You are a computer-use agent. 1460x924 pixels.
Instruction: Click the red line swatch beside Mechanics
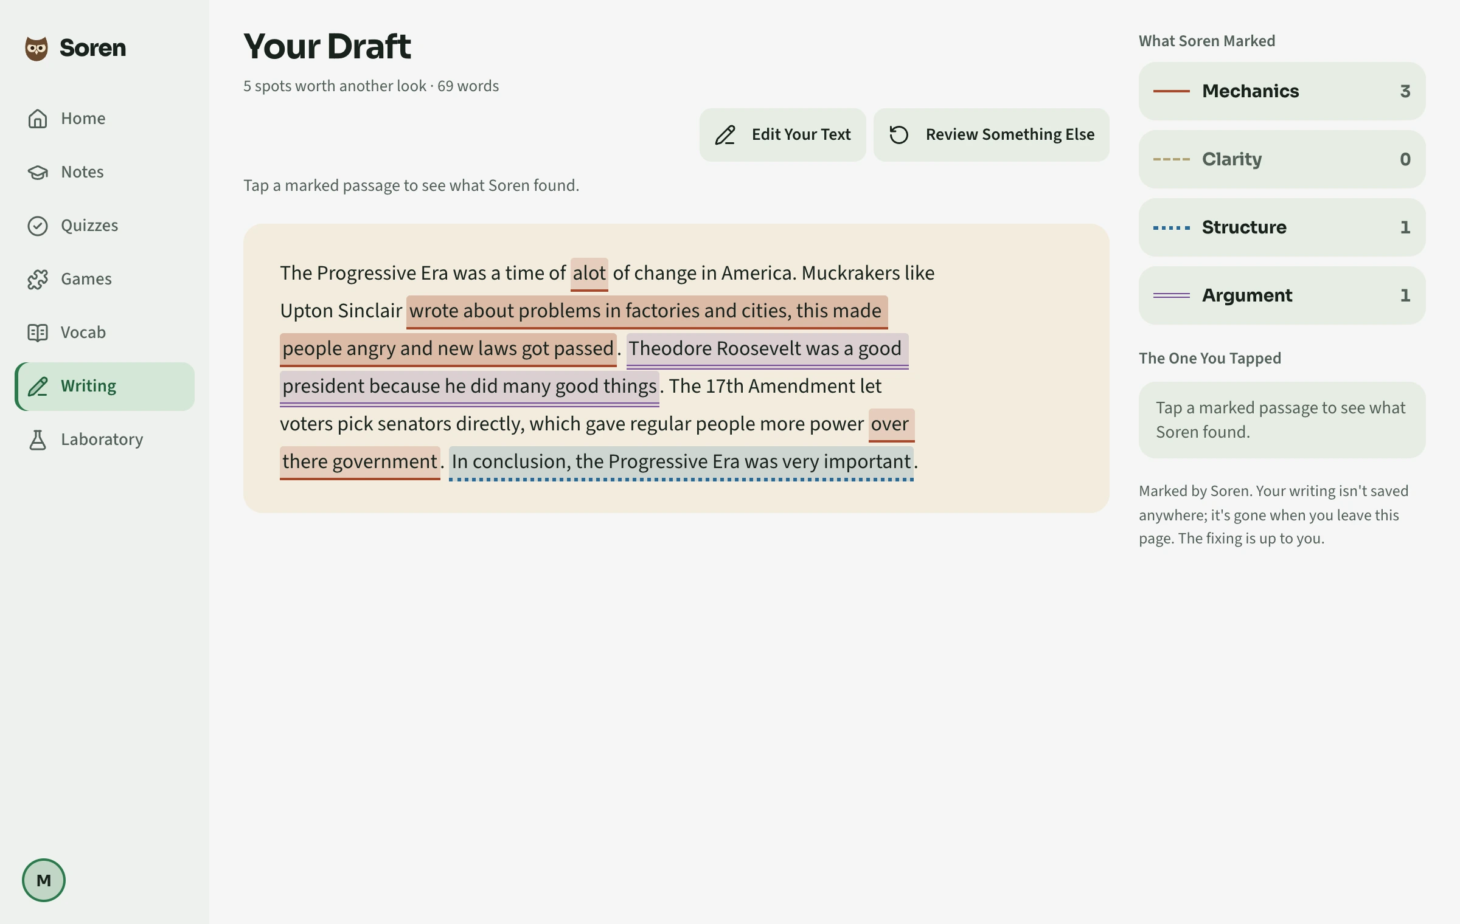click(1172, 91)
